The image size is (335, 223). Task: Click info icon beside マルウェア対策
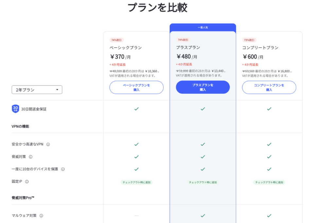[42, 215]
